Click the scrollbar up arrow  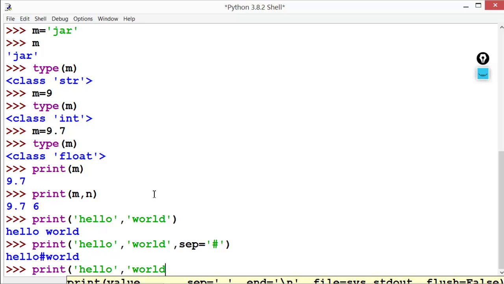coord(501,27)
